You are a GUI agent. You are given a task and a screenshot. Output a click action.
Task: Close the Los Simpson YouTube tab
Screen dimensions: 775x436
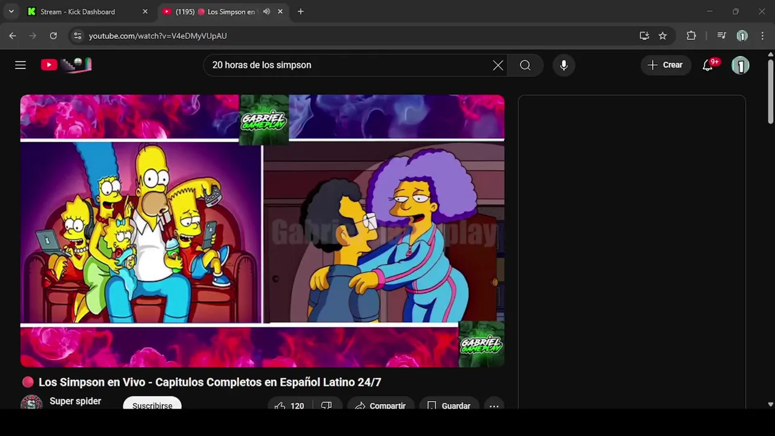[280, 12]
